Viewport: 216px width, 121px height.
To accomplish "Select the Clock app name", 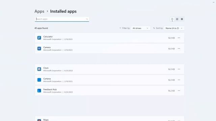I will [46, 68].
